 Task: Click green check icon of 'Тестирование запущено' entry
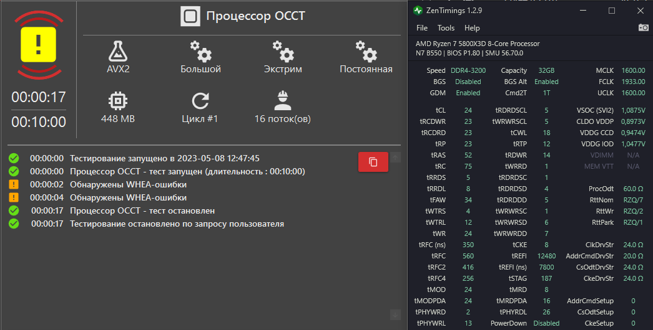pos(14,158)
